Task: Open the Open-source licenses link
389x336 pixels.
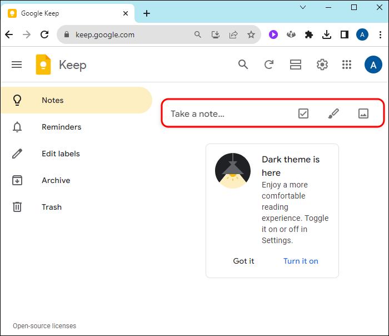Action: (44, 326)
